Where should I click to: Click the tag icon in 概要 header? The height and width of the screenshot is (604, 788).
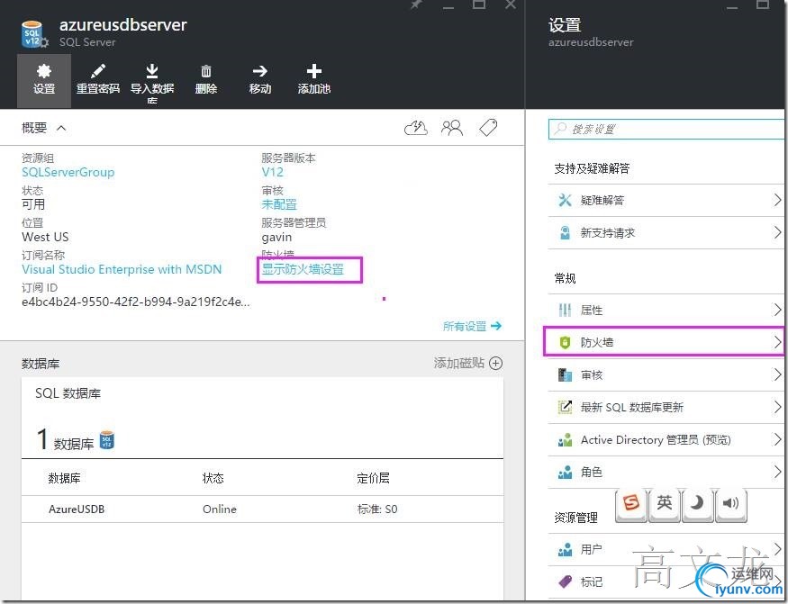488,127
